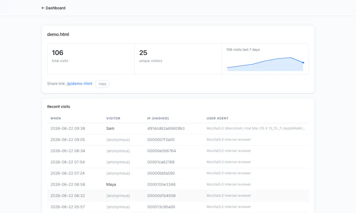Click the 'total visits' label
The width and height of the screenshot is (356, 213).
[60, 61]
